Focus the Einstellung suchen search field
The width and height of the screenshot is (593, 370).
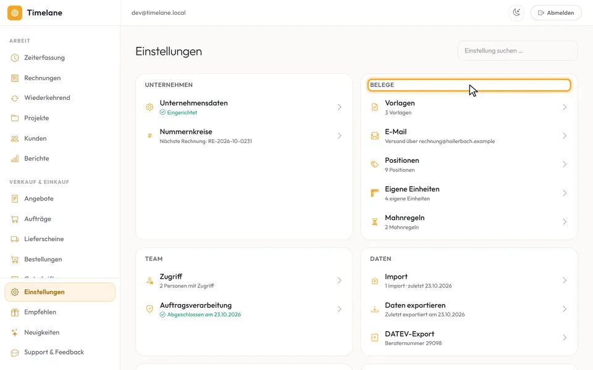point(518,51)
